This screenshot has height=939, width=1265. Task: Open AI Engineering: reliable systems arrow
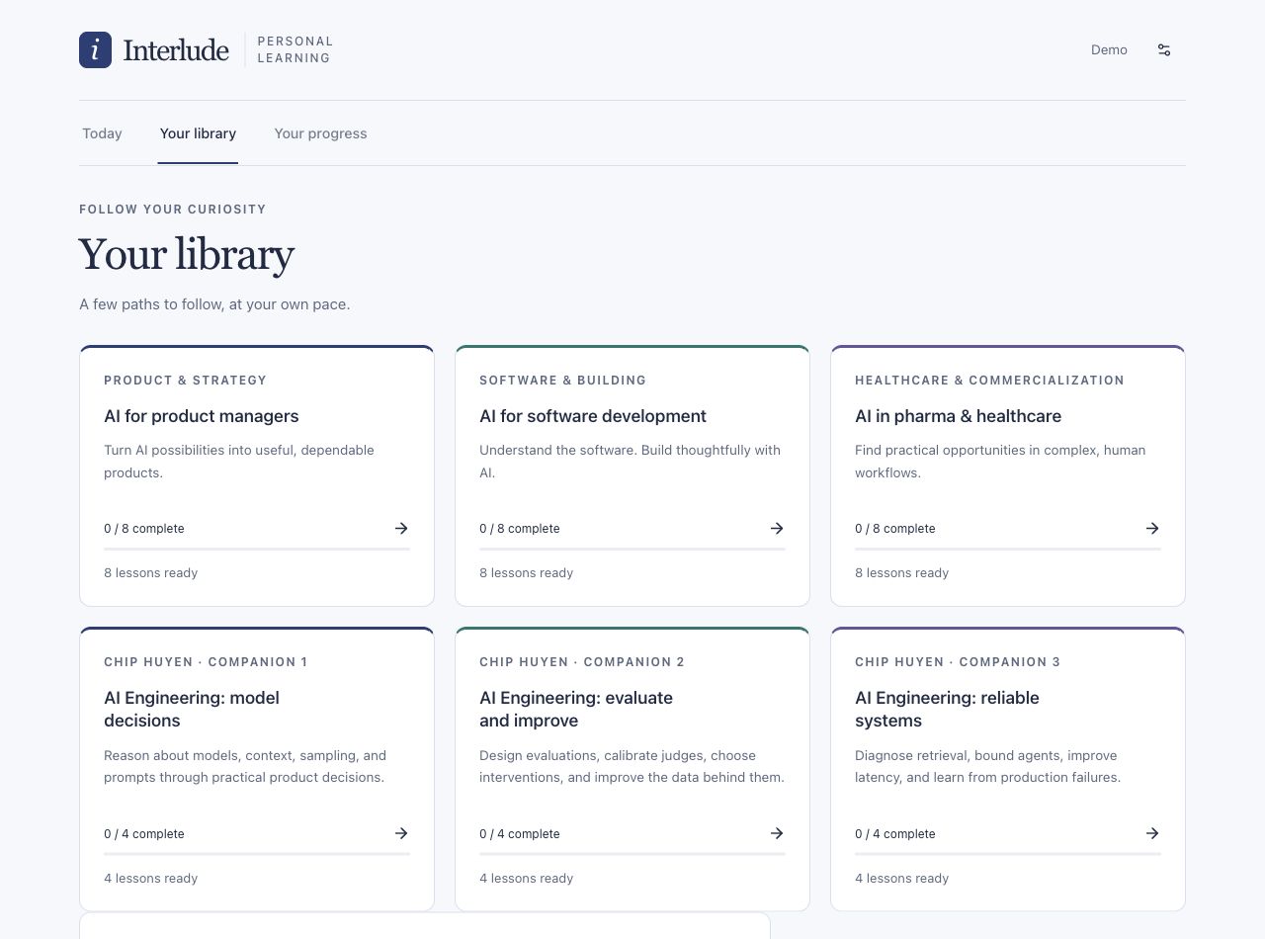1152,834
